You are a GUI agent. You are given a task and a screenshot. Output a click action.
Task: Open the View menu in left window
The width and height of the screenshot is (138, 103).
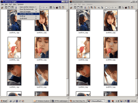pyautogui.click(x=15, y=4)
